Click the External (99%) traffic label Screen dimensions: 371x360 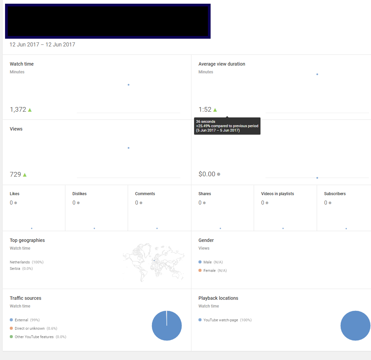[27, 320]
